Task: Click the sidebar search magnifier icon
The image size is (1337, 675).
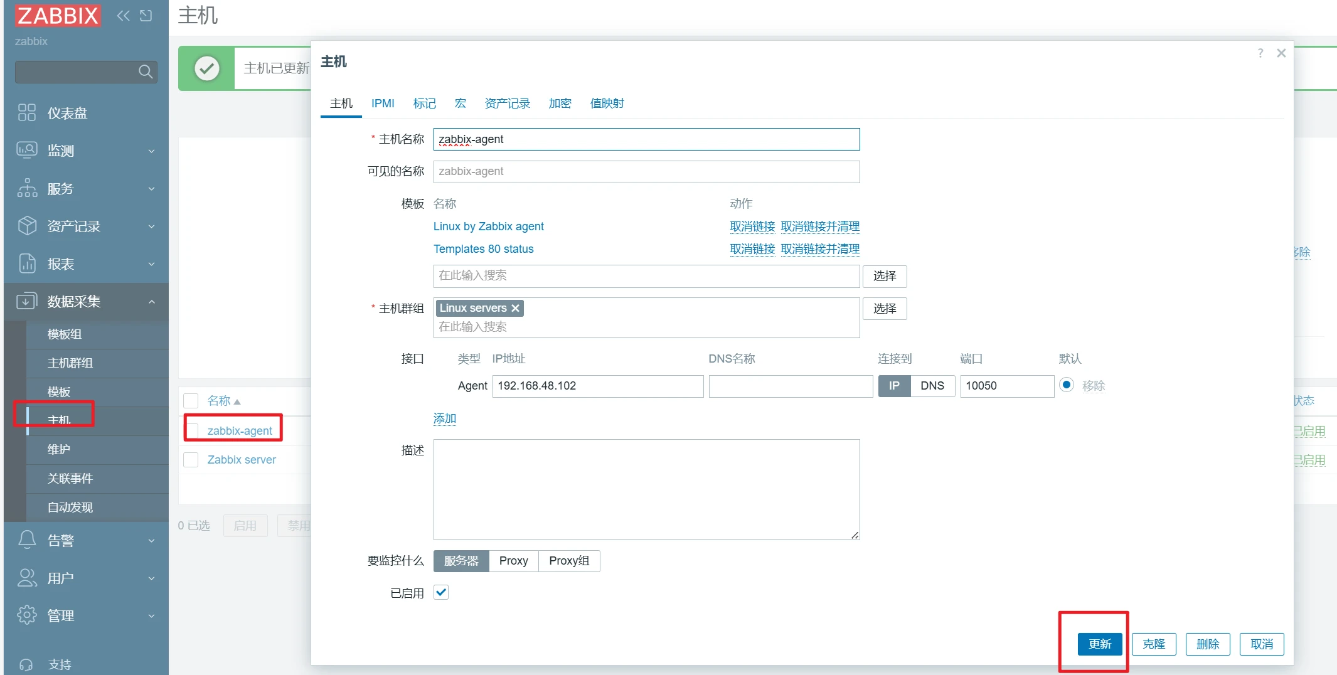Action: tap(145, 72)
